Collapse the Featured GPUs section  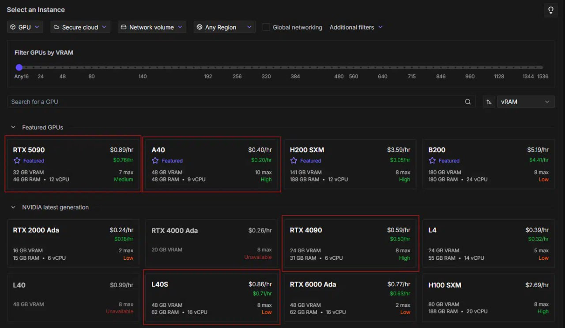tap(13, 127)
